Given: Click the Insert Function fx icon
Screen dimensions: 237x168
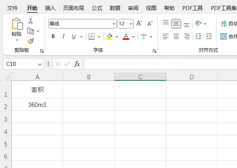Looking at the screenshot, I should coord(77,64).
